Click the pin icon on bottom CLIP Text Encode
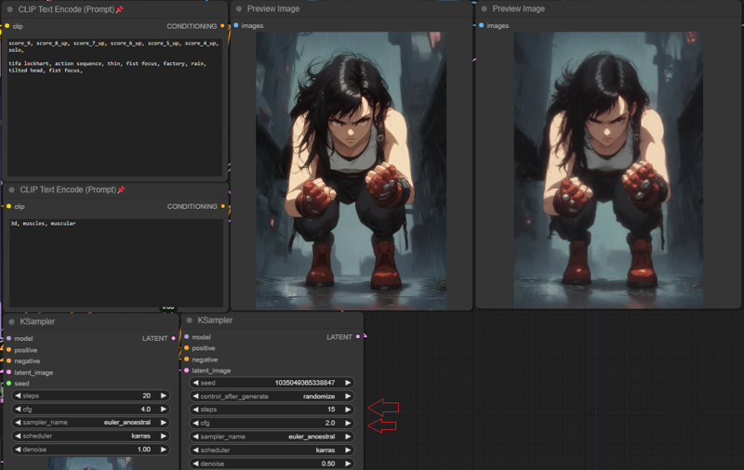This screenshot has width=744, height=470. coord(119,189)
